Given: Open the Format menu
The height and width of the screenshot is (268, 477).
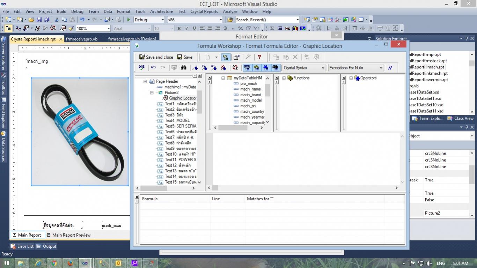Looking at the screenshot, I should coord(124,12).
